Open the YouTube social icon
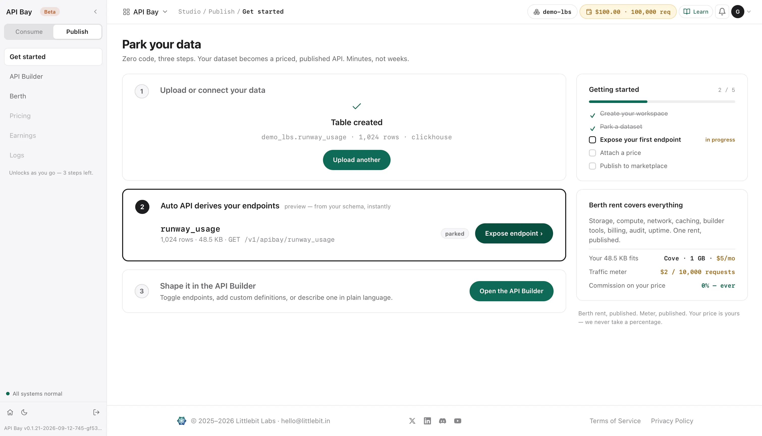The height and width of the screenshot is (436, 762). click(457, 421)
